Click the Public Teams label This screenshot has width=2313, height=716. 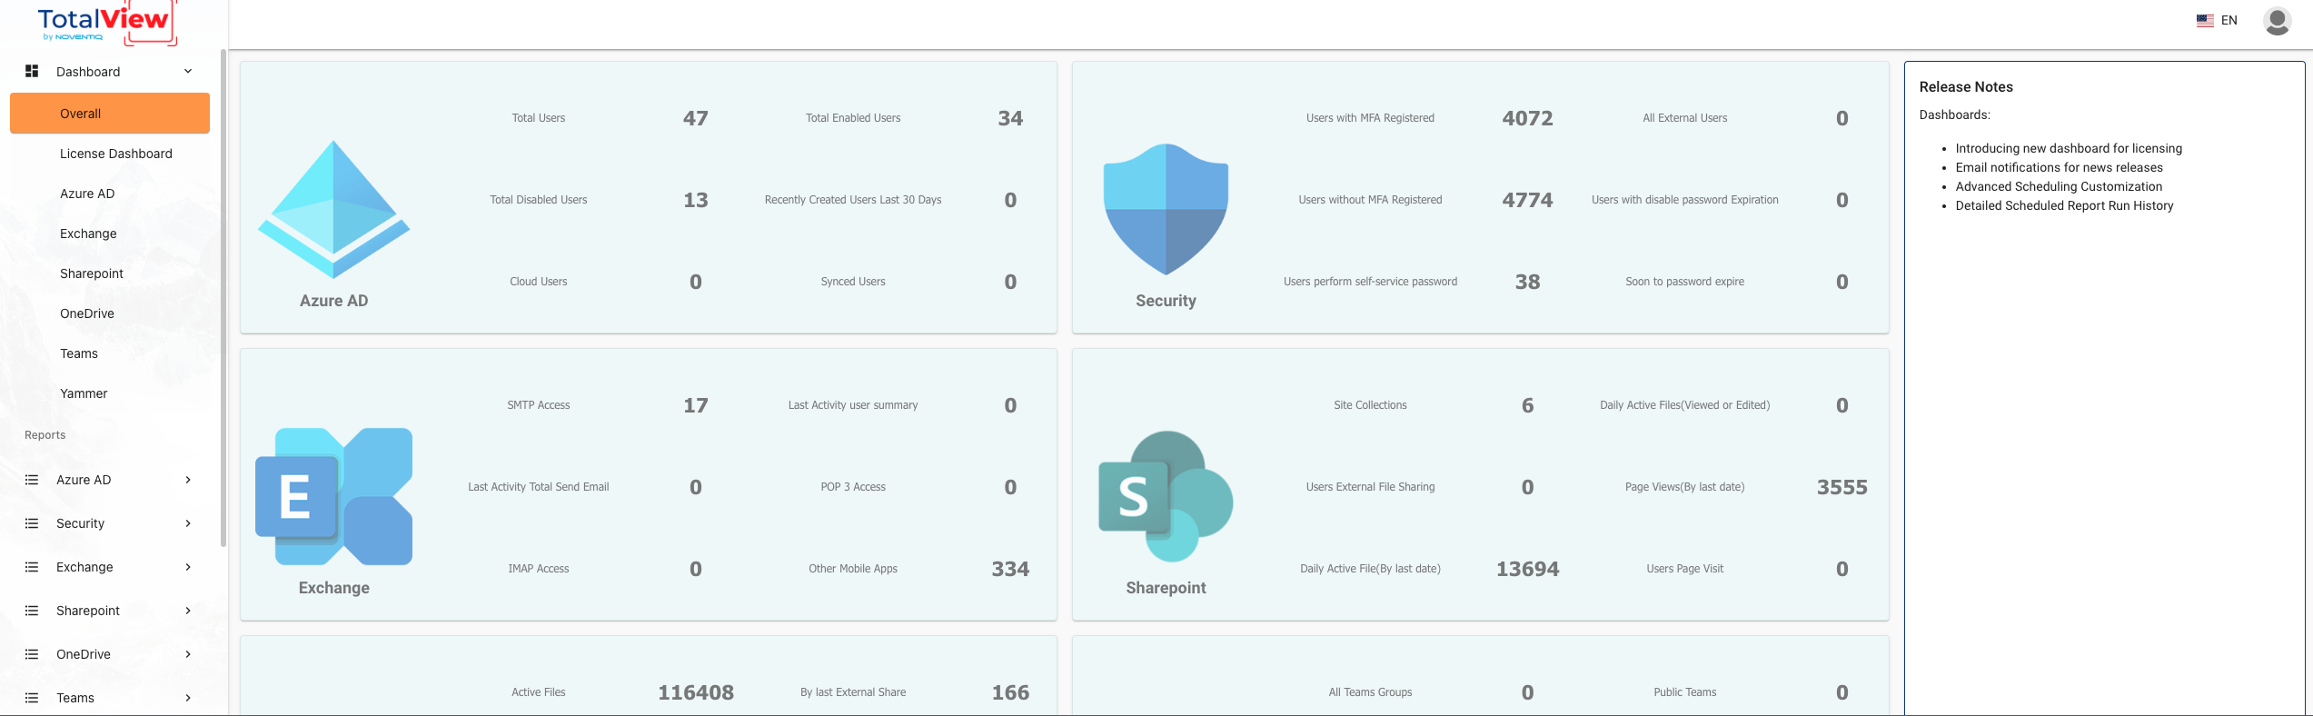point(1685,692)
